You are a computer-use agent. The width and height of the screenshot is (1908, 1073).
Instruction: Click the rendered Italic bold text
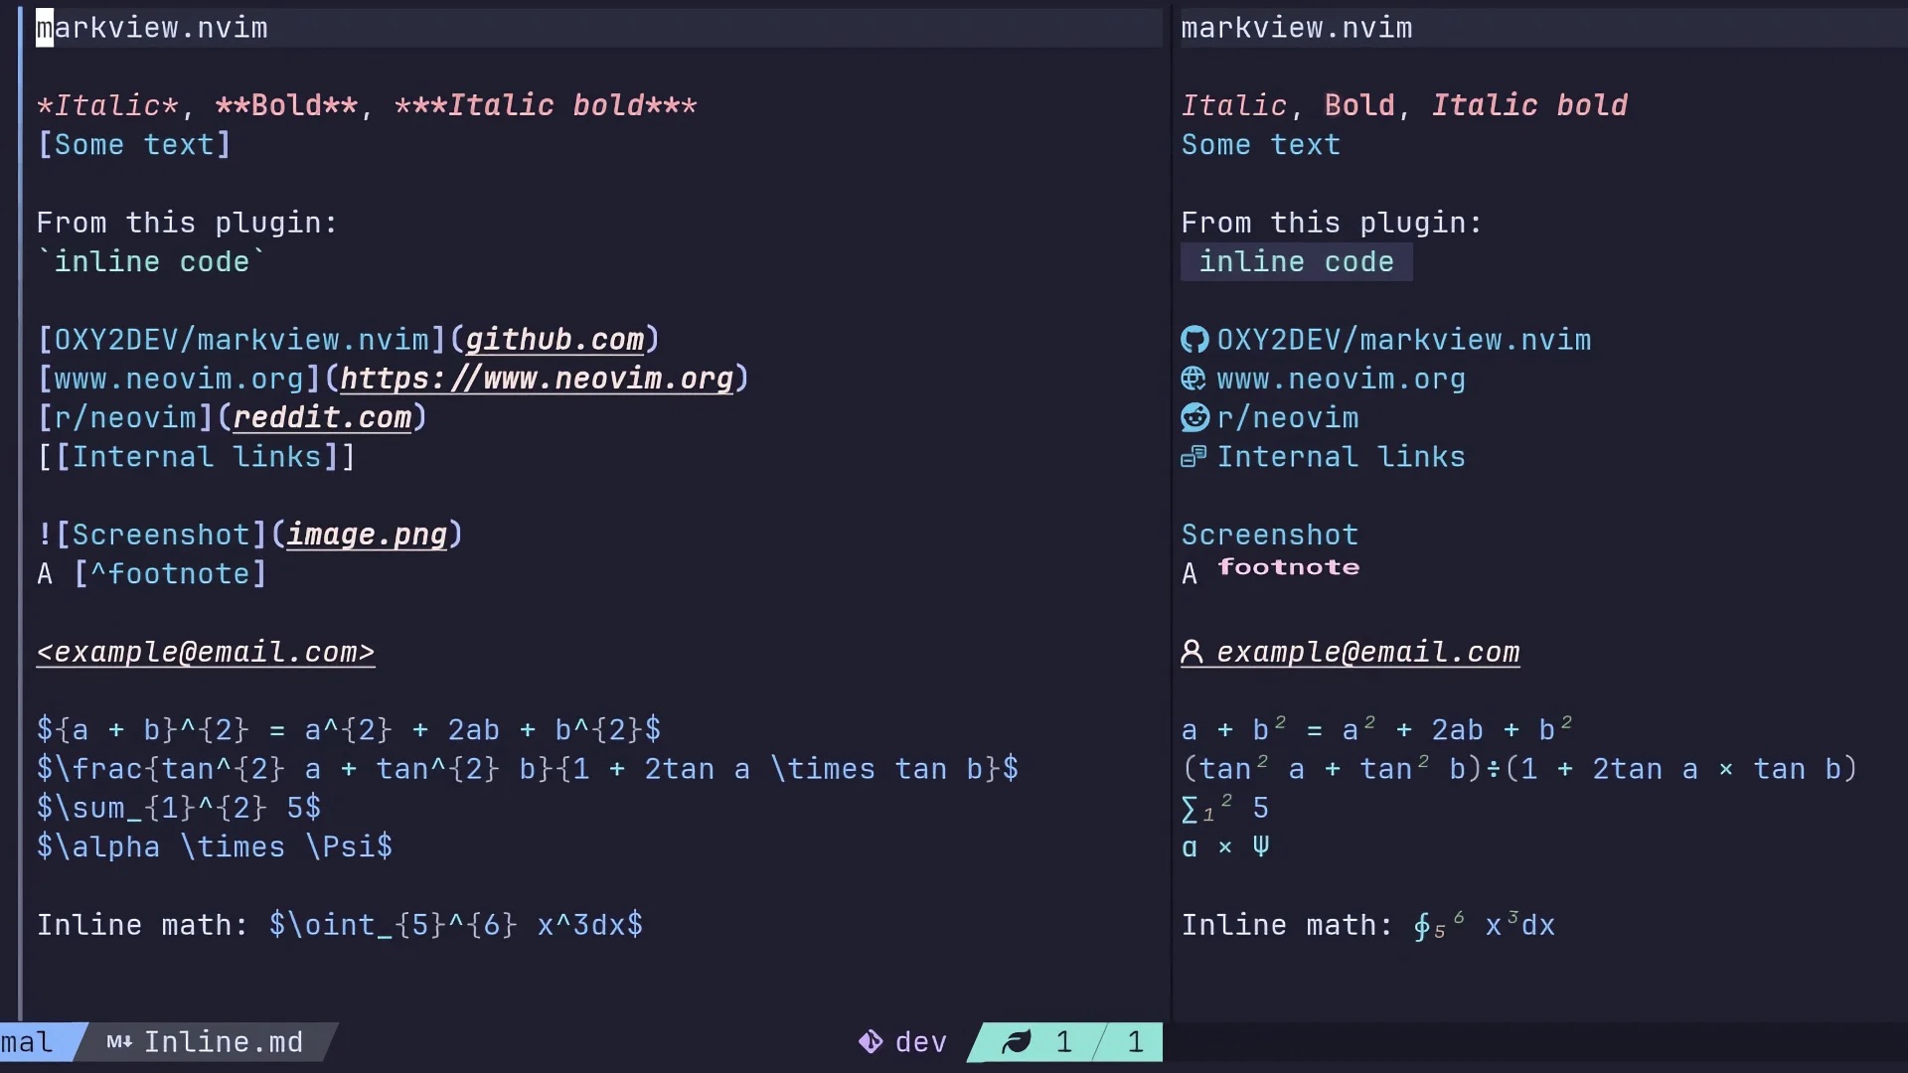click(1528, 105)
